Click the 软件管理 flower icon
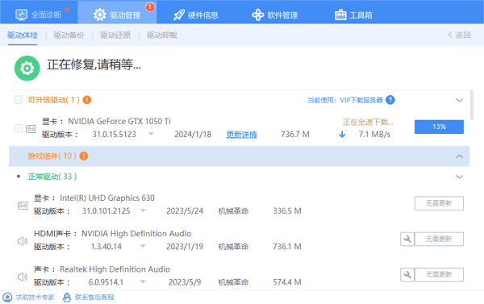This screenshot has width=484, height=304. click(x=258, y=15)
